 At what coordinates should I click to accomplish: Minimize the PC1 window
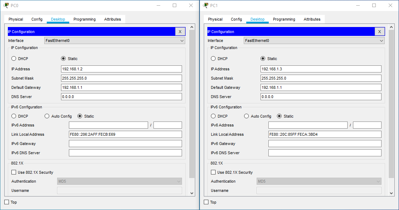click(x=358, y=5)
